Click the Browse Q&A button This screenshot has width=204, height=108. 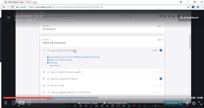[x=88, y=103]
